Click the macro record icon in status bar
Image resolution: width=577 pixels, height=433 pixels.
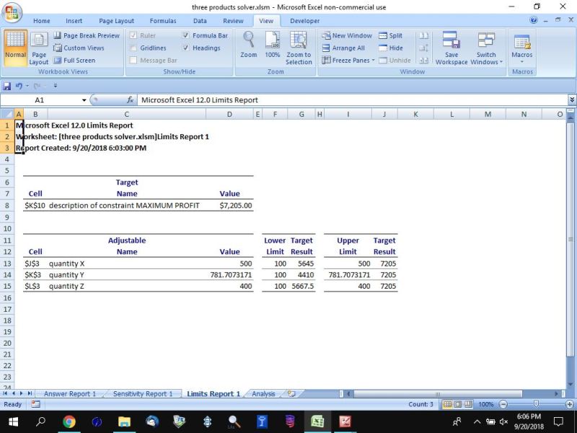(35, 404)
